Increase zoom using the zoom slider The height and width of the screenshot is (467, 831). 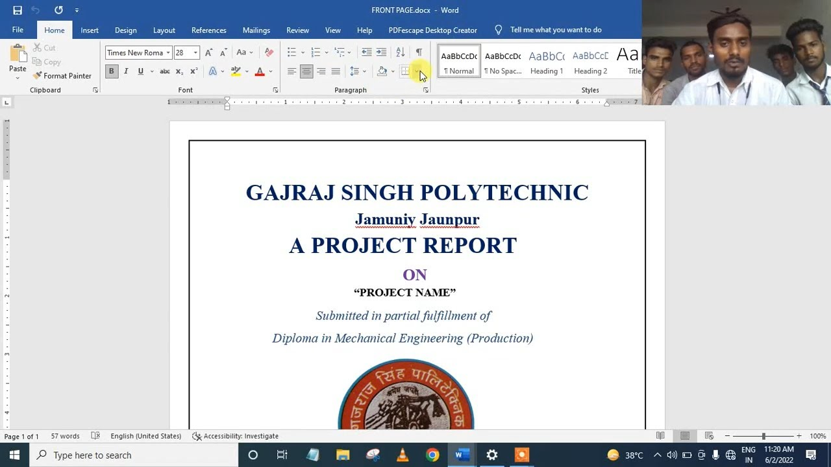coord(800,436)
